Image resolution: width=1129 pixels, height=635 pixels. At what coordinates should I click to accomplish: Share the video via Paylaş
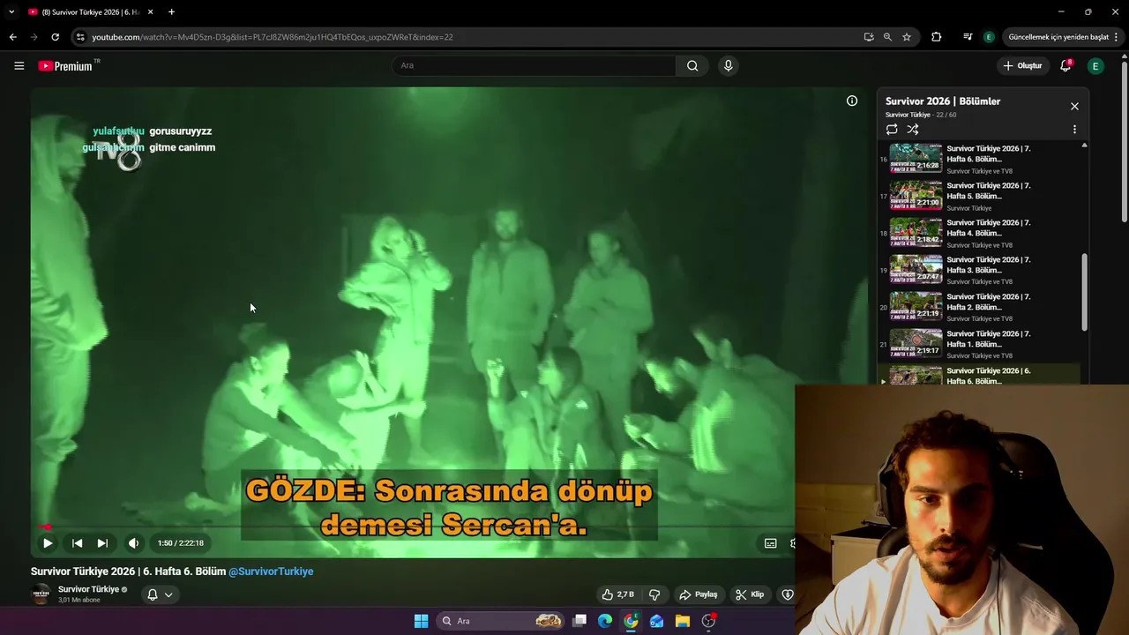698,594
